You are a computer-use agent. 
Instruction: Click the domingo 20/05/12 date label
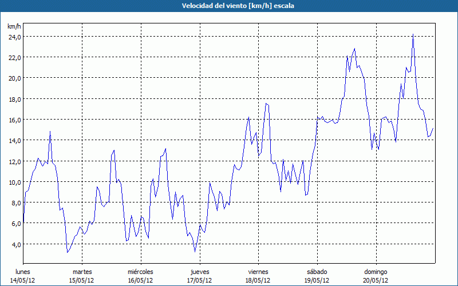click(x=375, y=276)
